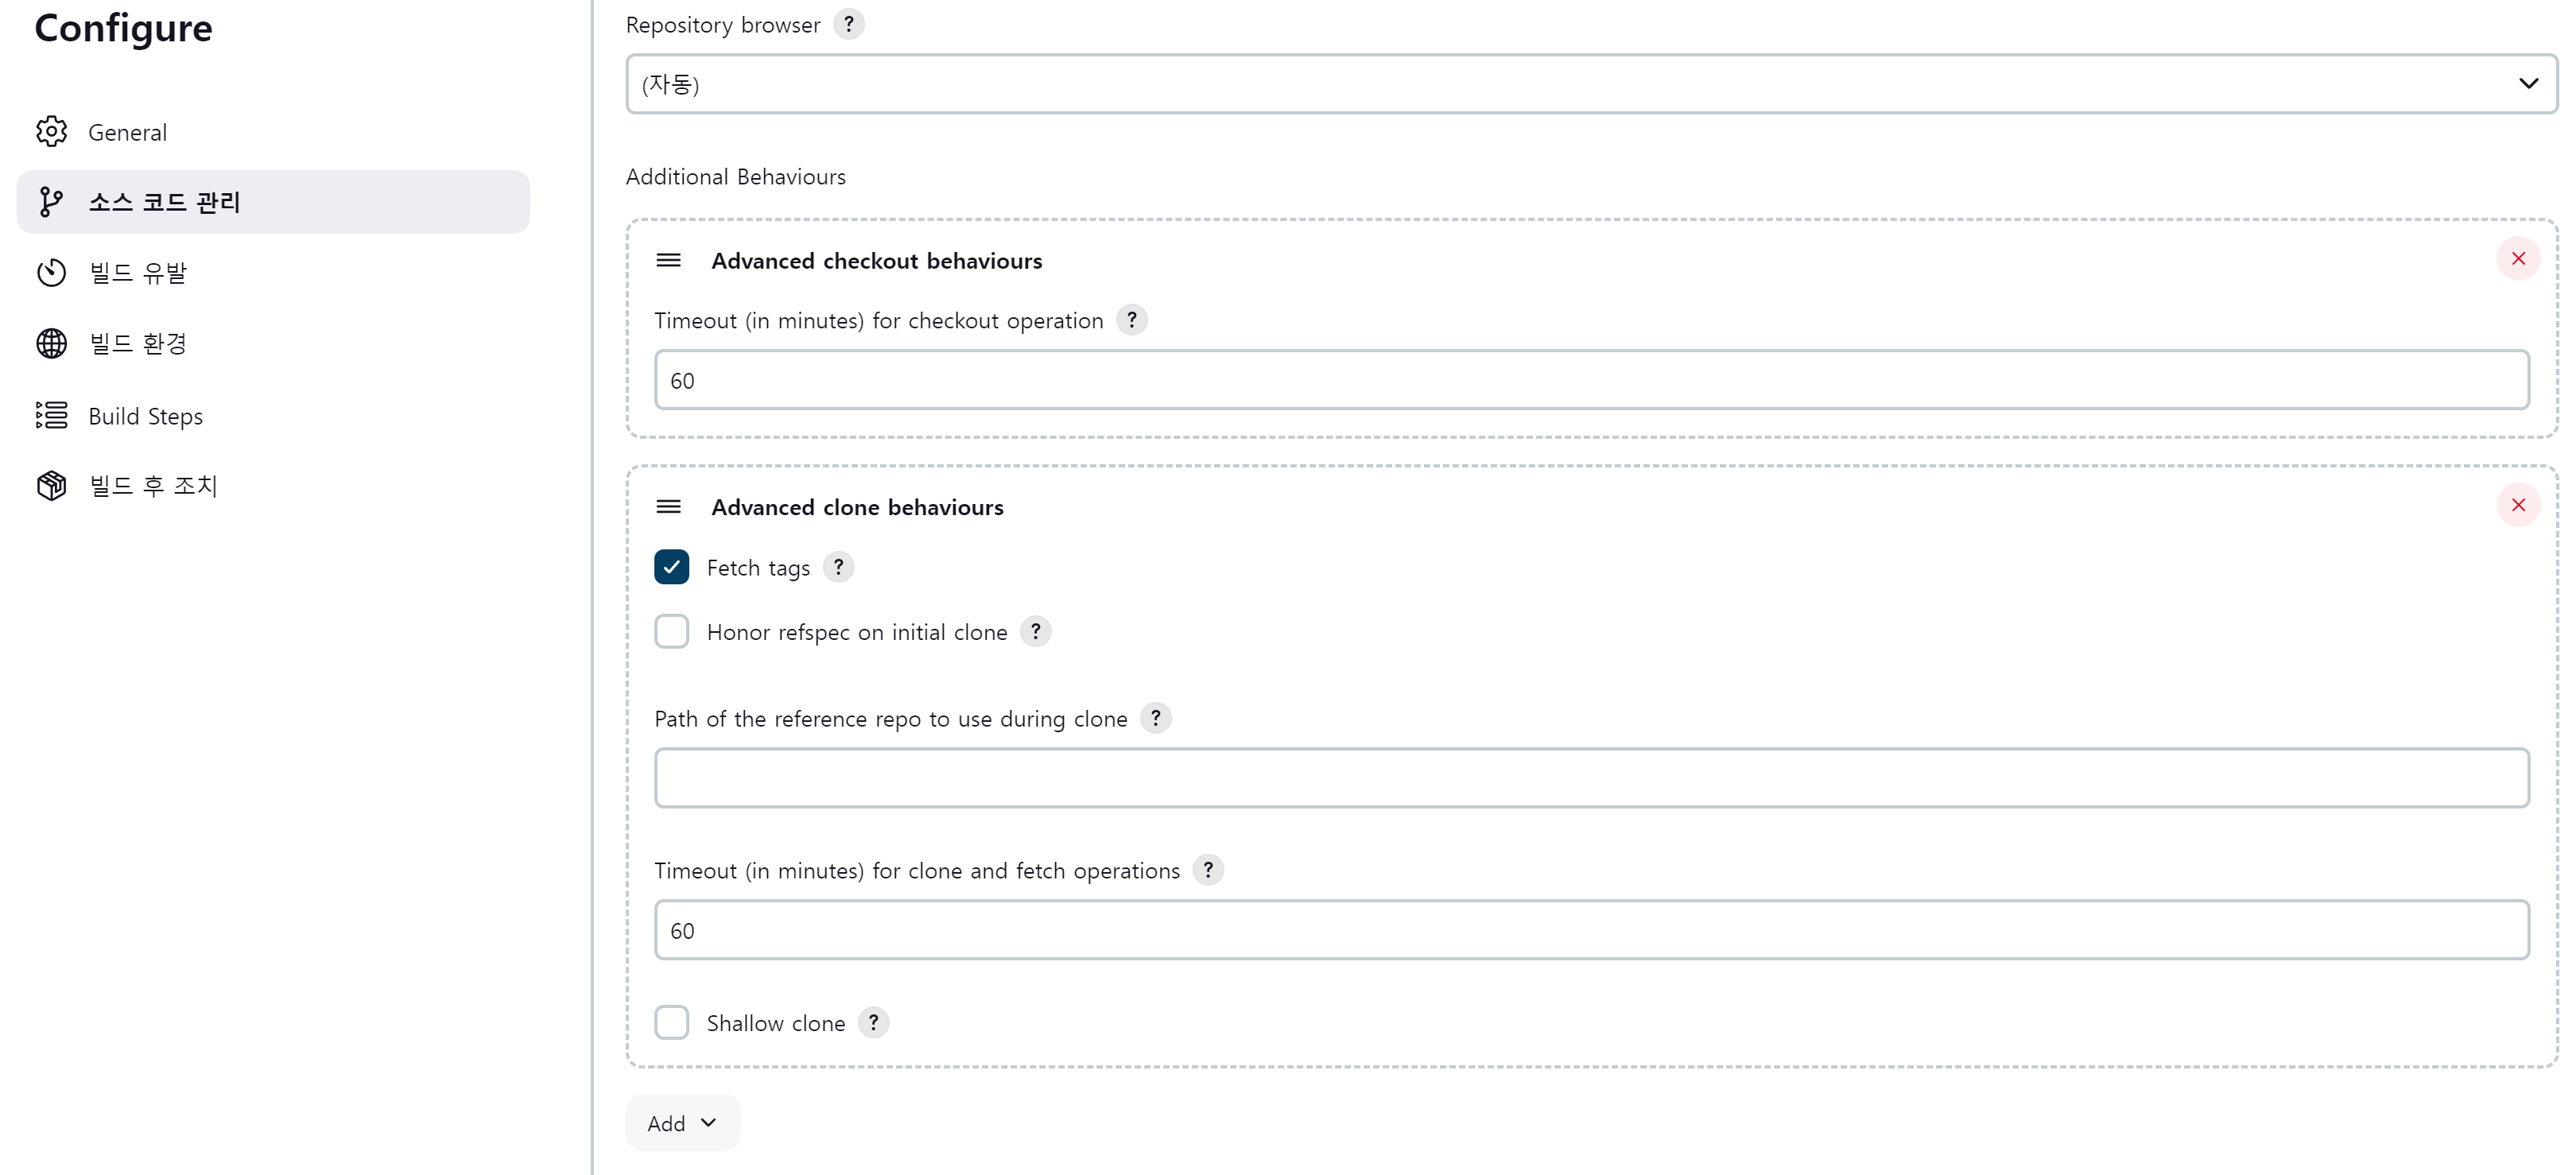Click the box icon beside 빌드 후 조치
The image size is (2576, 1175).
click(51, 485)
